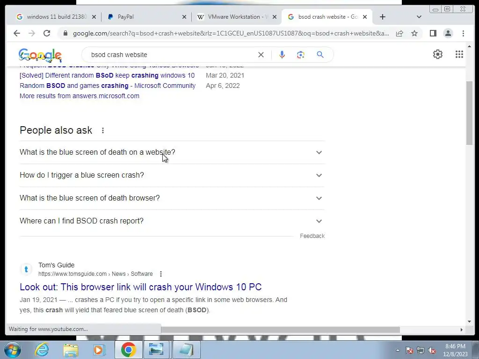Viewport: 479px width, 359px height.
Task: Open Random BSOD and games crashing link
Action: click(x=108, y=86)
